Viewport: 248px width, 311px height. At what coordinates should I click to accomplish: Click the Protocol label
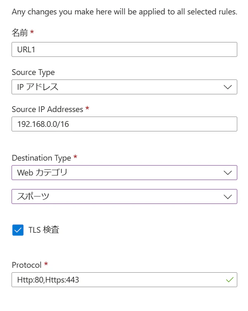click(26, 265)
